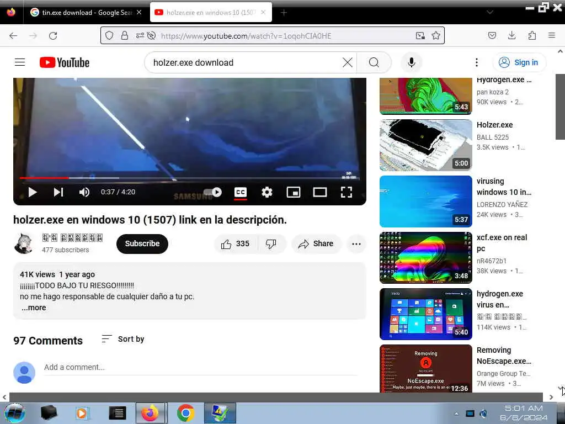
Task: Share the video
Action: (x=316, y=243)
